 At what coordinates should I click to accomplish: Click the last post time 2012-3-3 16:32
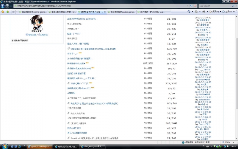pyautogui.click(x=203, y=67)
